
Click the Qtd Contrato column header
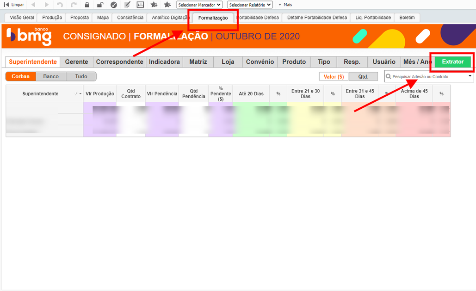coord(131,93)
